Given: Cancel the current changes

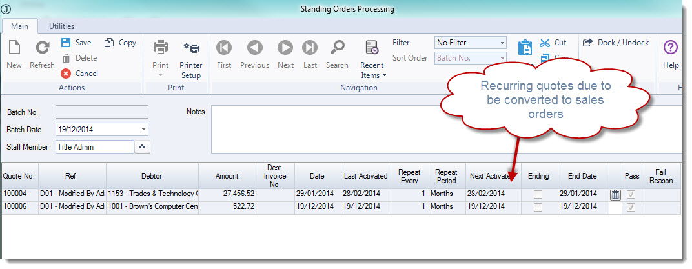Looking at the screenshot, I should tap(79, 74).
